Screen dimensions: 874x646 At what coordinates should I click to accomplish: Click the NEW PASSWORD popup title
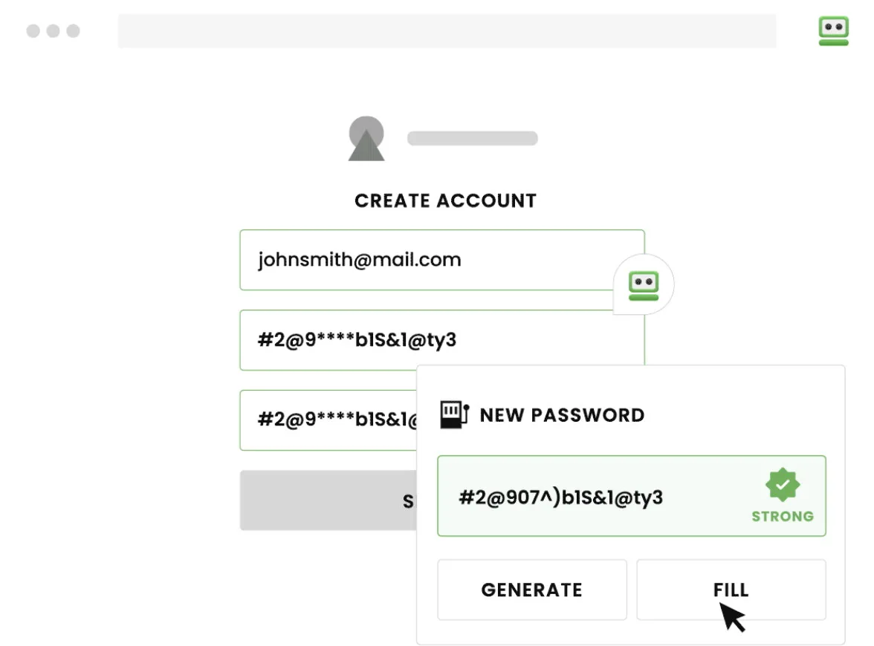562,415
